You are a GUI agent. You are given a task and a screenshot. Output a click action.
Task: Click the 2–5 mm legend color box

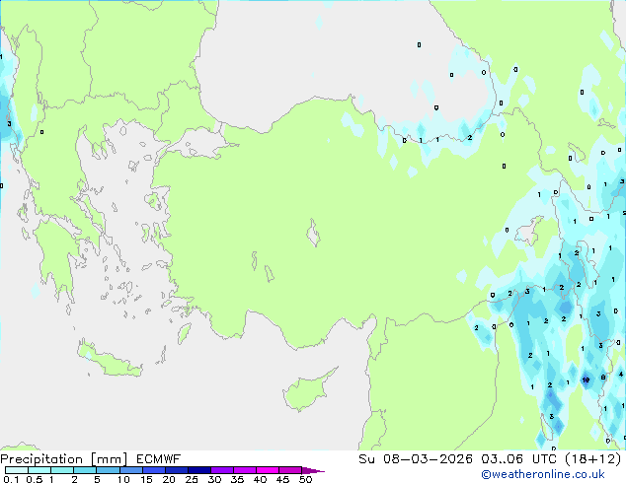point(85,470)
